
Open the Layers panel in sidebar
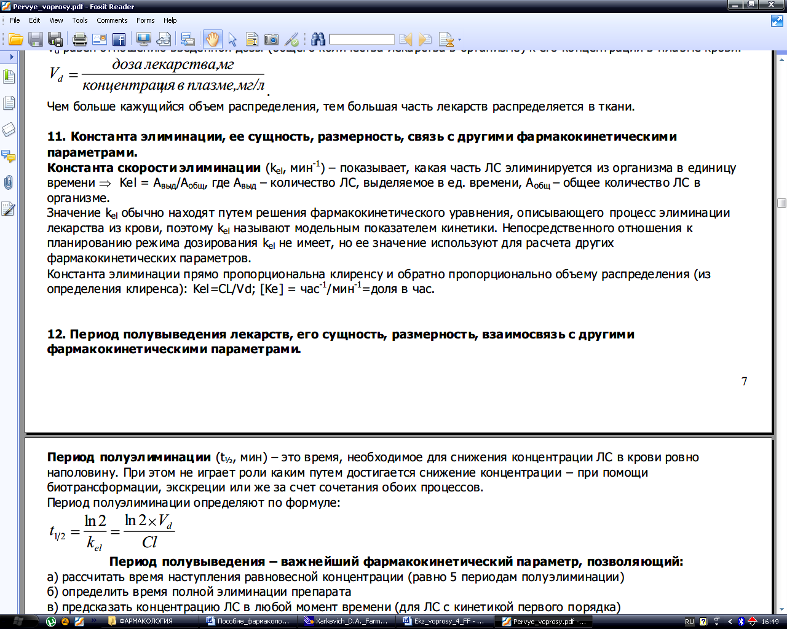click(x=9, y=130)
